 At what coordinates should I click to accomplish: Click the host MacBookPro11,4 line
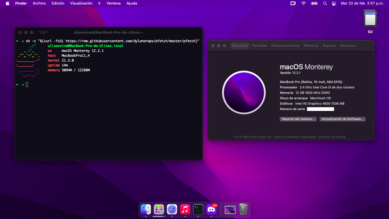pos(69,55)
